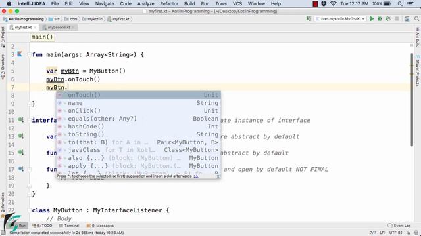This screenshot has height=236, width=421.
Task: Click fold end marker on line 19
Action: [x=29, y=186]
